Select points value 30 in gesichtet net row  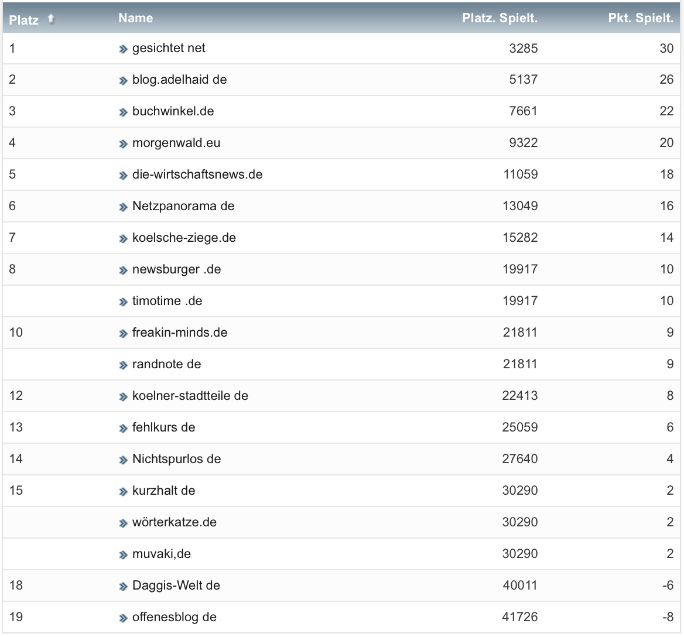pos(666,48)
